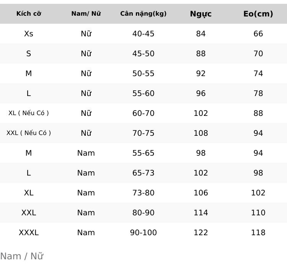Click the Nam / Nữ caption text

(x=22, y=256)
